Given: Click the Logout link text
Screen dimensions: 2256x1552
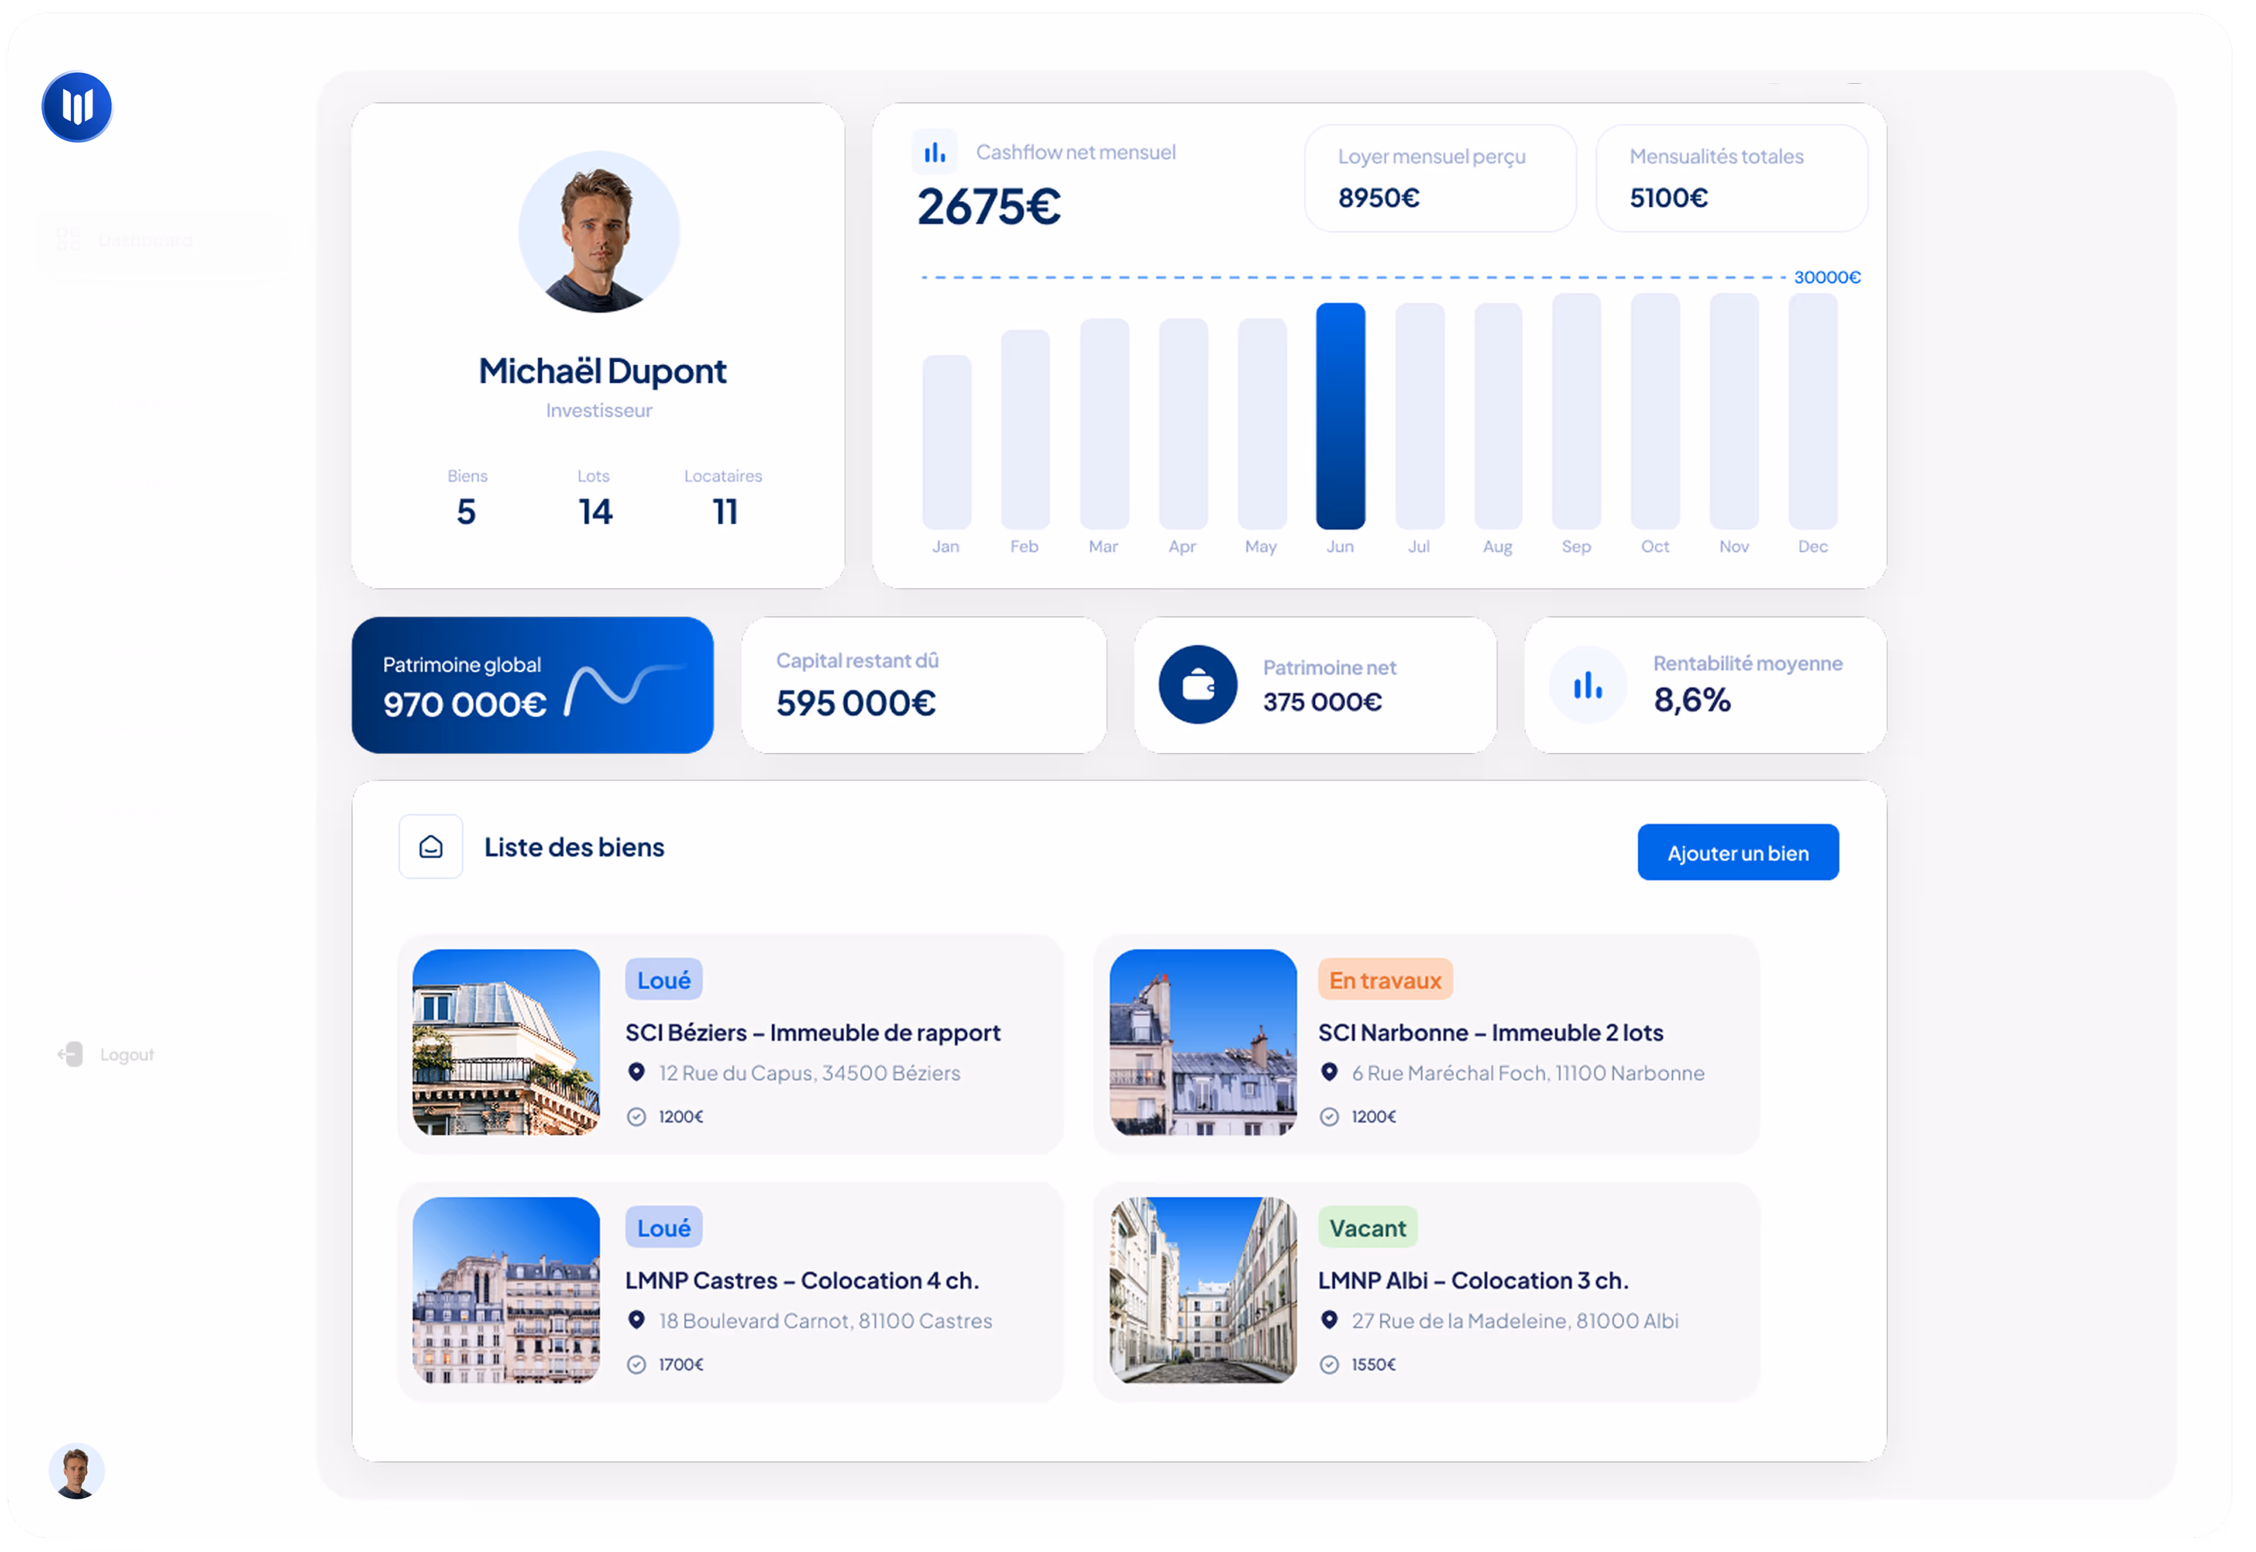Looking at the screenshot, I should point(127,1055).
